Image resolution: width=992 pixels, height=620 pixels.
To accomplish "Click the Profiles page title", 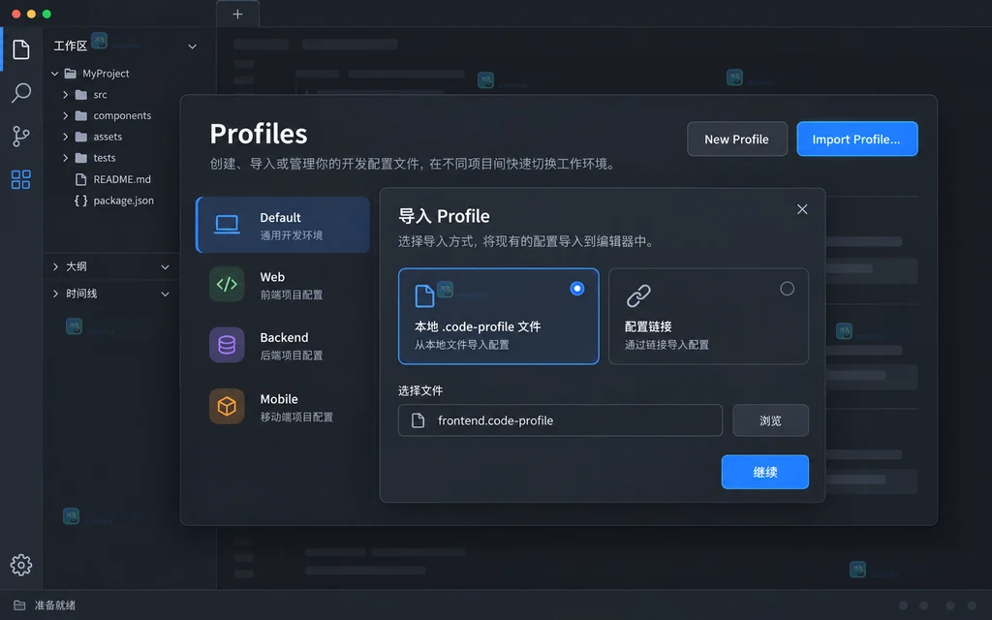I will (x=258, y=134).
